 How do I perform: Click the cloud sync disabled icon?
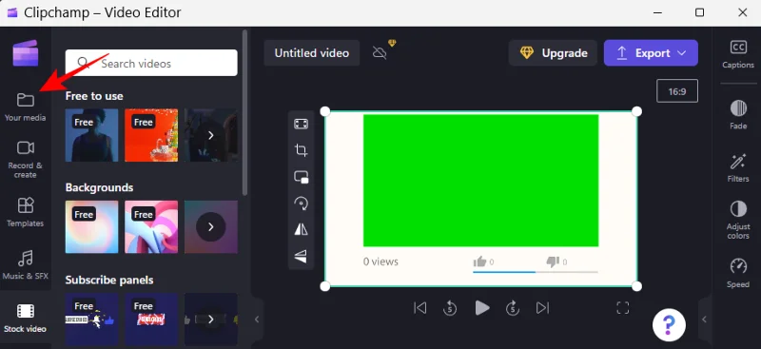pyautogui.click(x=380, y=52)
